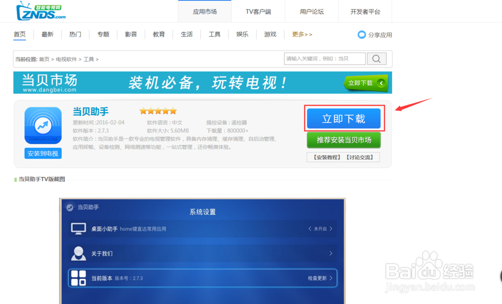This screenshot has width=502, height=304.
Task: Open the 最新 category
Action: click(47, 35)
